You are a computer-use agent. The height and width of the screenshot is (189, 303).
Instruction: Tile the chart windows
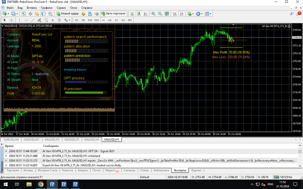(166, 14)
